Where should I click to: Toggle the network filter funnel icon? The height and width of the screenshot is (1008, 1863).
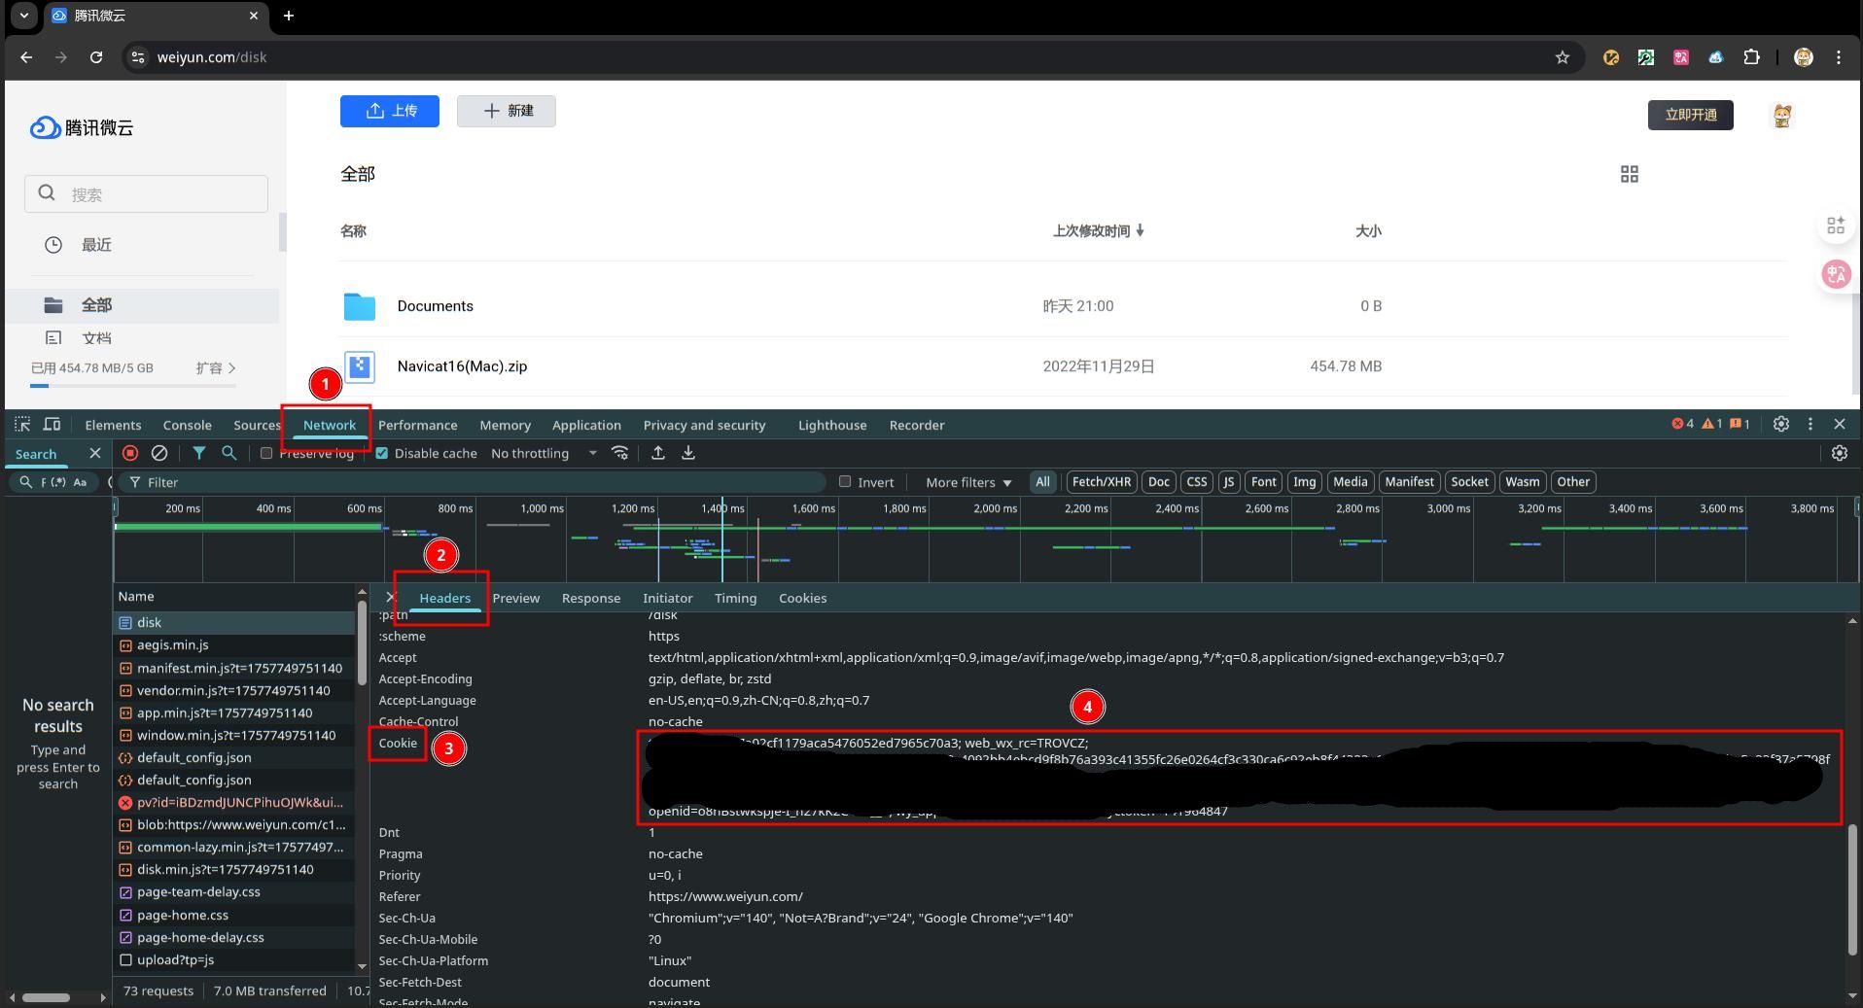(199, 453)
